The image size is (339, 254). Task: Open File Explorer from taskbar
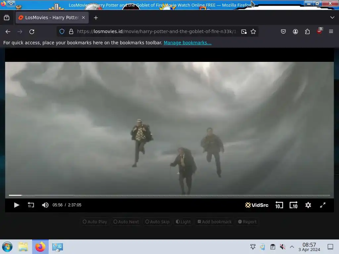point(23,247)
